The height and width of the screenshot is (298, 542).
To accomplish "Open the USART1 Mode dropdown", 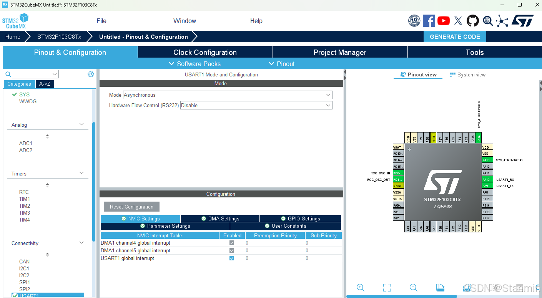I will [228, 95].
